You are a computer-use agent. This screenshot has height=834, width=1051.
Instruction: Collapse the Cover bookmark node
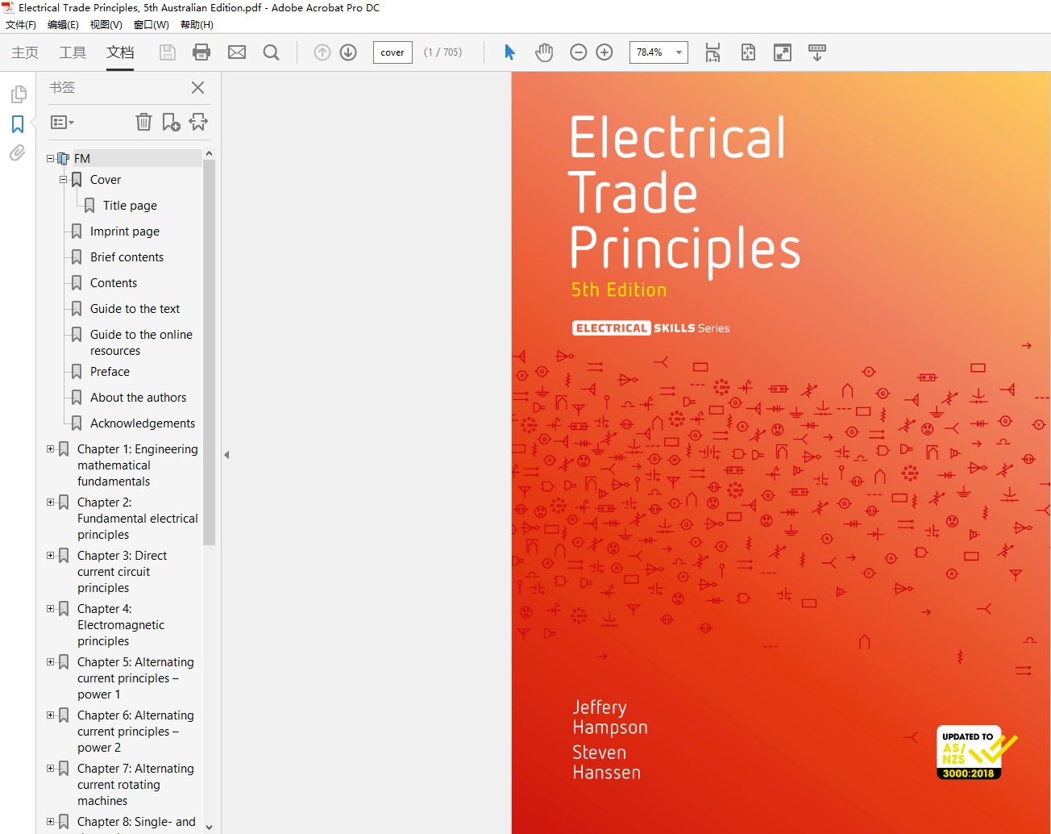(63, 180)
